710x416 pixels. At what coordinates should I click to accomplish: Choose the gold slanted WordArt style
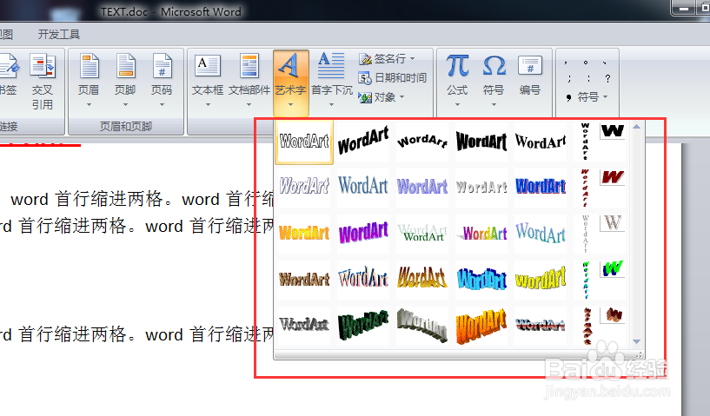422,280
